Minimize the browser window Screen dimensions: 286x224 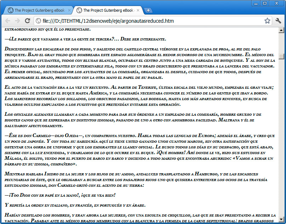point(256,3)
